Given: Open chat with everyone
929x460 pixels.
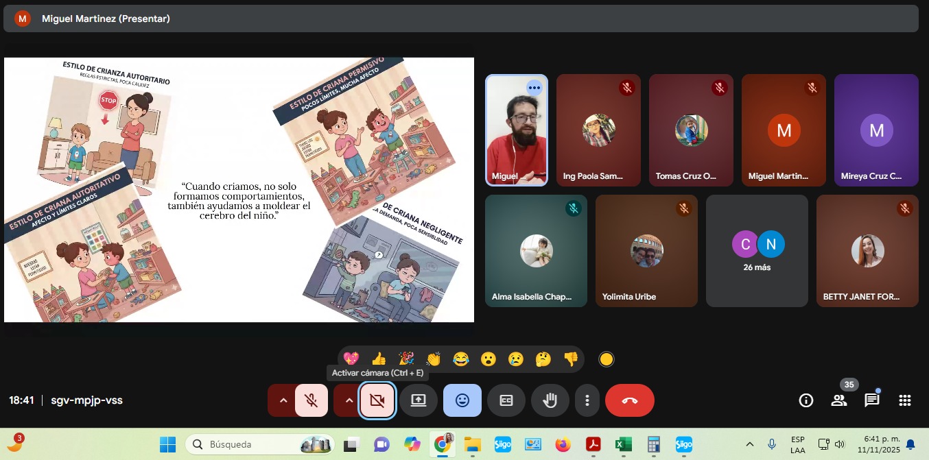Looking at the screenshot, I should pos(872,400).
